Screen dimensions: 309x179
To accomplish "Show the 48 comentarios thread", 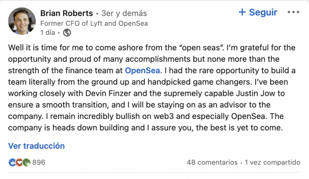I will pyautogui.click(x=212, y=162).
